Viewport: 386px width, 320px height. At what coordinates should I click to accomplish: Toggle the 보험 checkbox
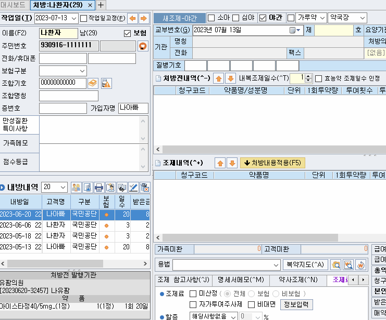click(x=127, y=33)
